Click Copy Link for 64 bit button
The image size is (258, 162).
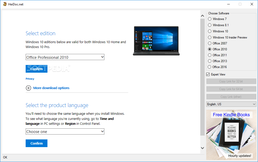coord(231,89)
